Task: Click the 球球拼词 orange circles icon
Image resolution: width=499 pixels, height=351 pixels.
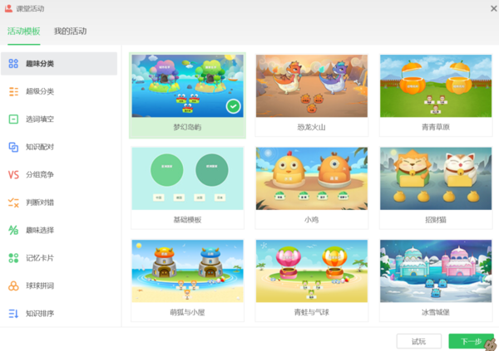Action: click(x=13, y=285)
